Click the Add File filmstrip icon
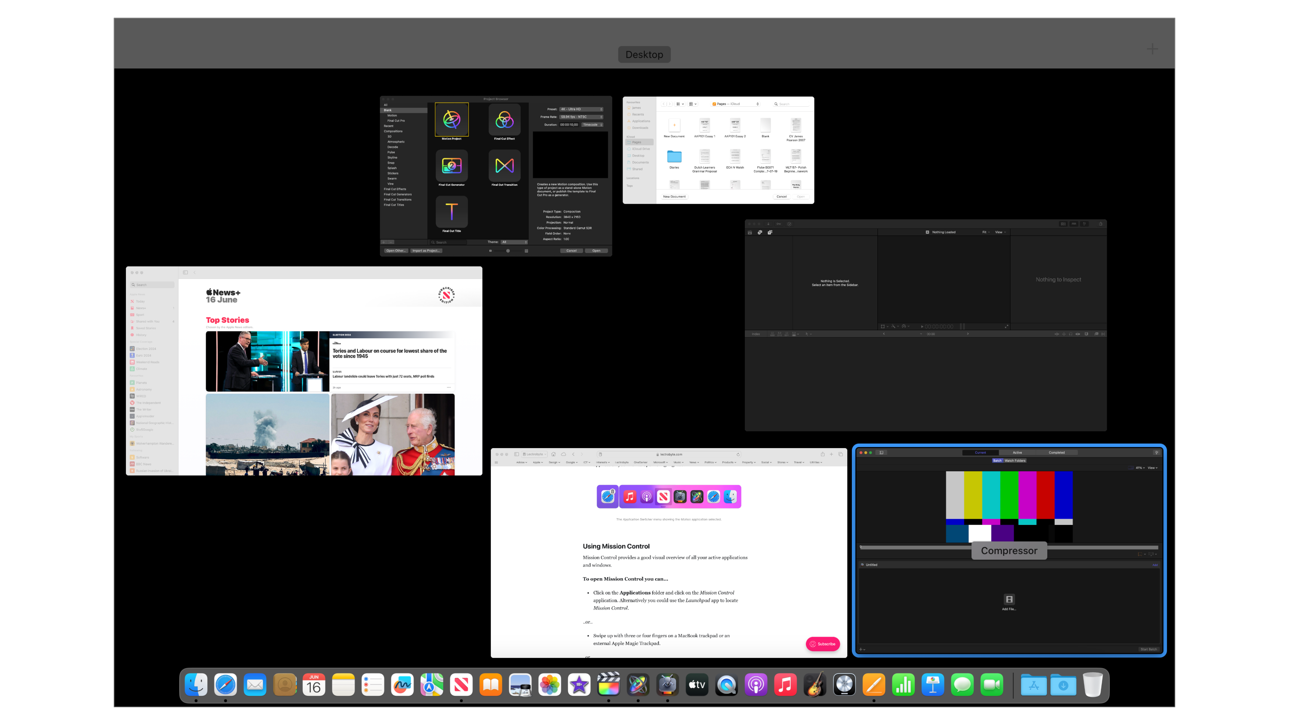Viewport: 1289px width, 725px height. pos(1009,599)
